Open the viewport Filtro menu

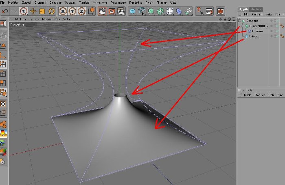(x=57, y=19)
